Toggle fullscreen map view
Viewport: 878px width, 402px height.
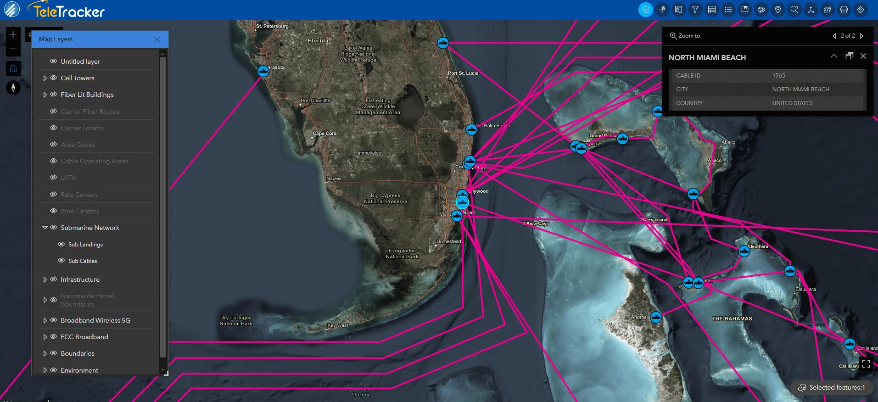(x=866, y=364)
